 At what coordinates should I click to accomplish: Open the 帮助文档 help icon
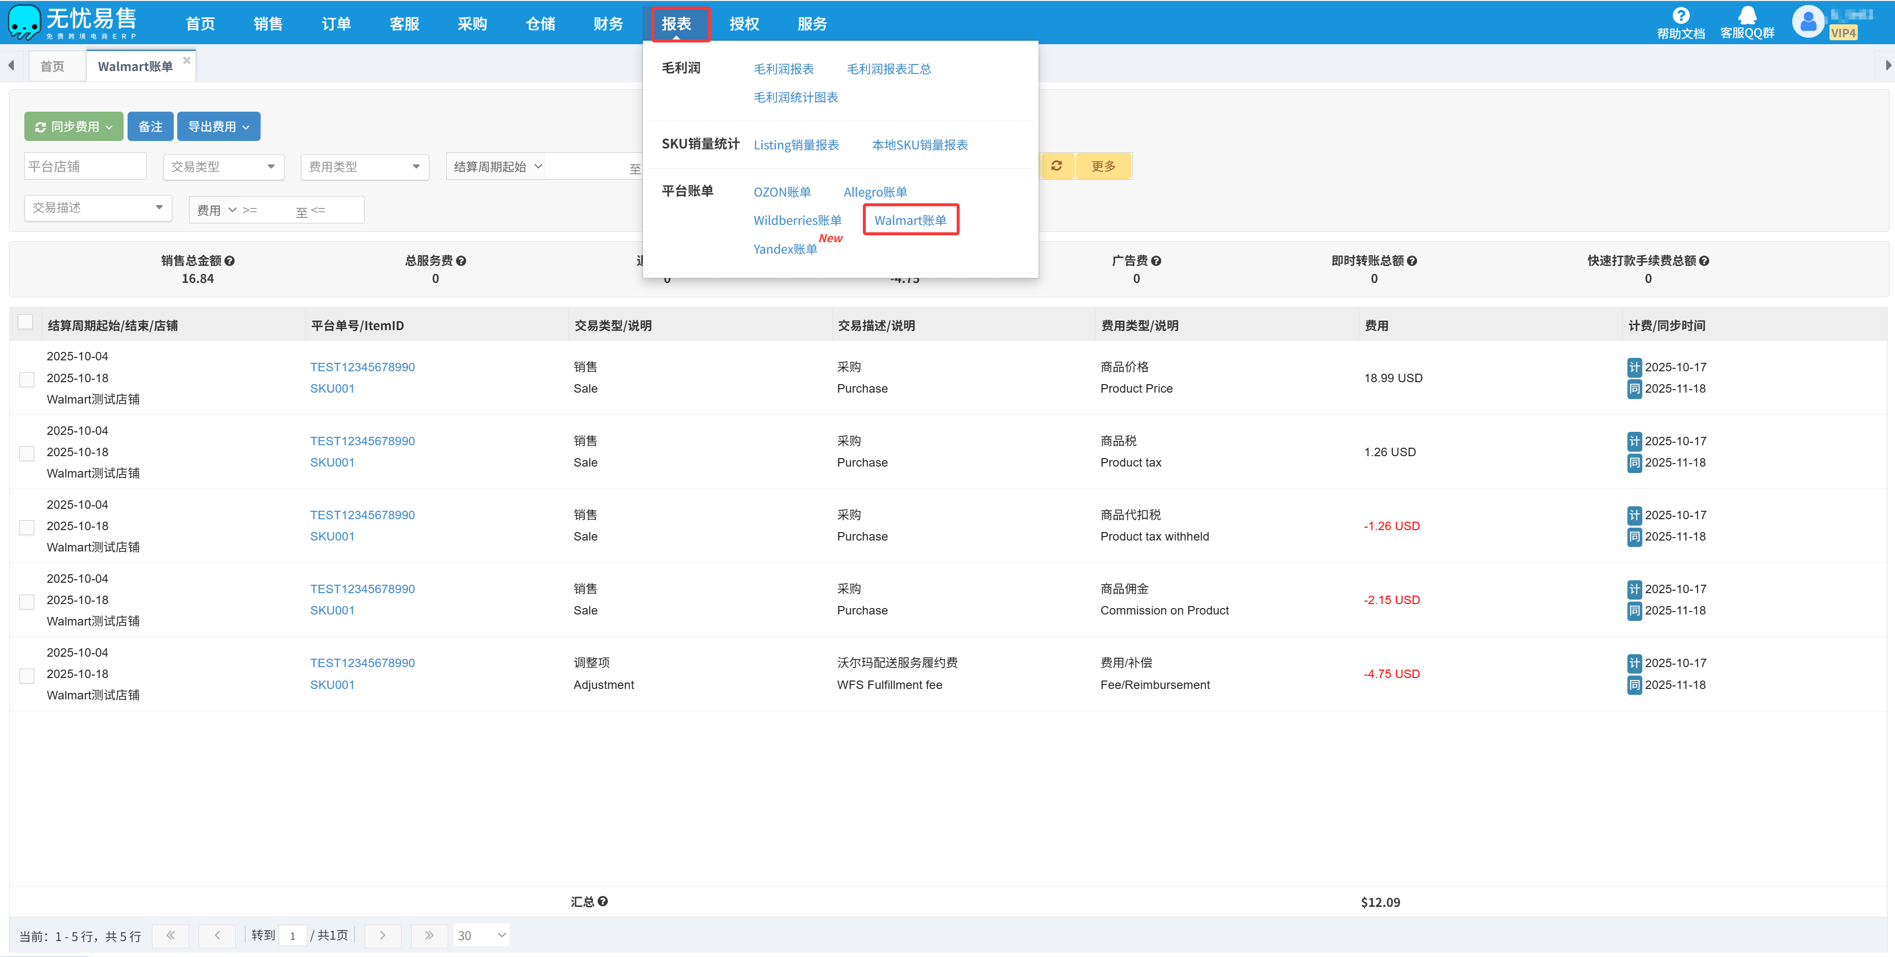tap(1680, 15)
